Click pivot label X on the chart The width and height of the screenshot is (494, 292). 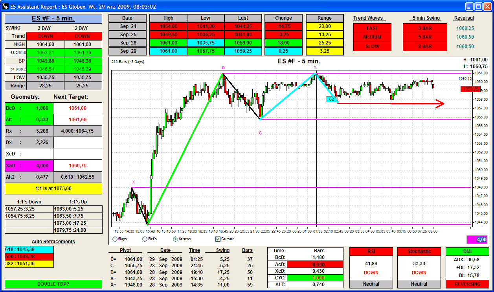(x=134, y=182)
